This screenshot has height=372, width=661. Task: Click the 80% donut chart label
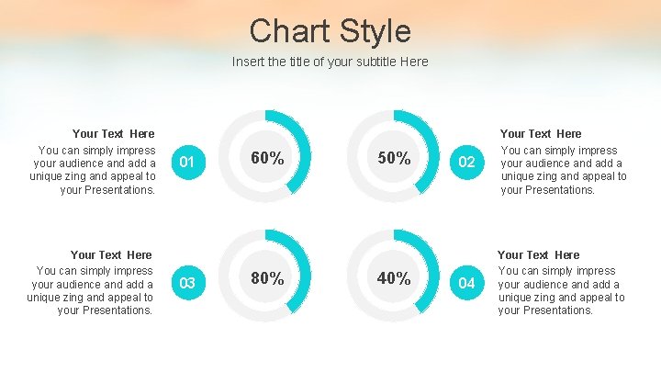pos(267,278)
